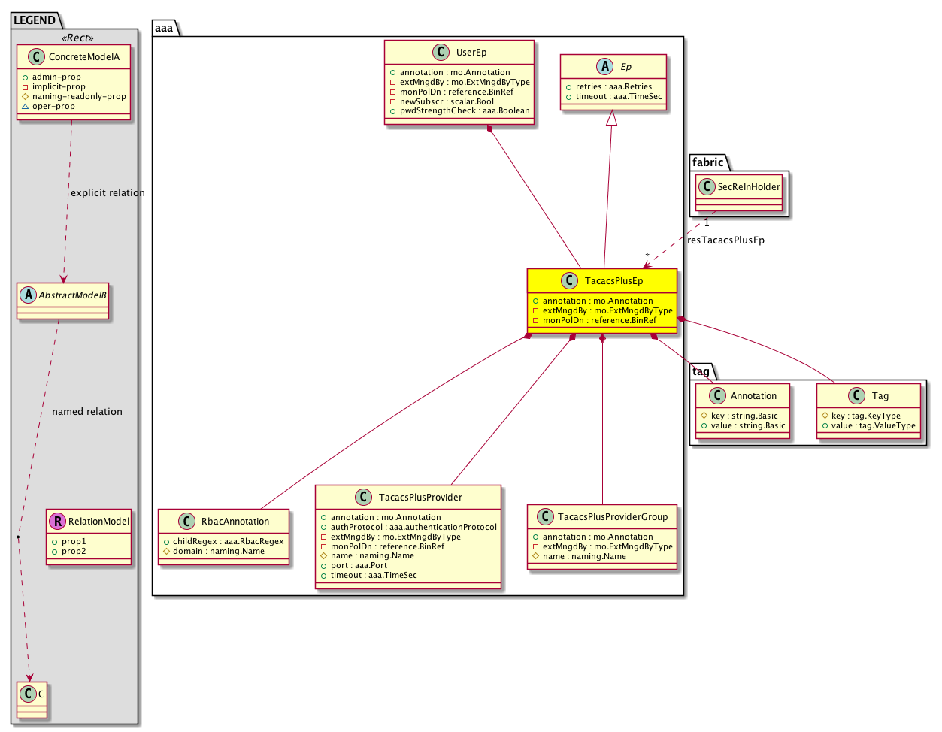
Task: Click the A icon of AbstractModelB
Action: point(28,295)
